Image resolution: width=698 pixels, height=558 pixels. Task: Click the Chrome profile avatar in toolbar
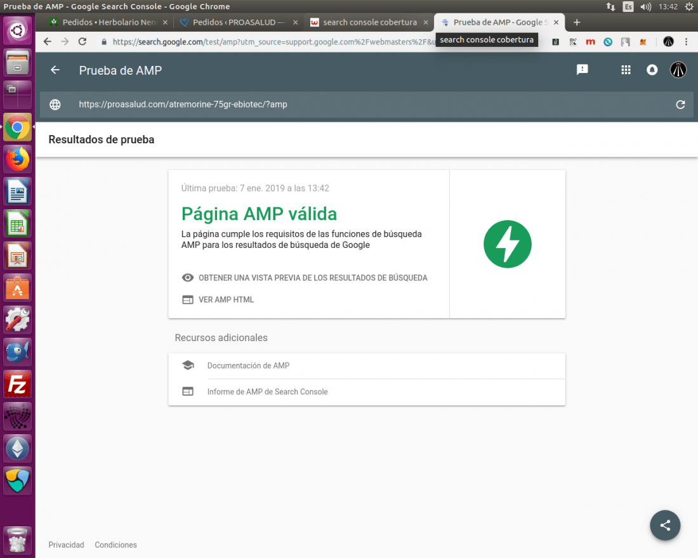(668, 42)
